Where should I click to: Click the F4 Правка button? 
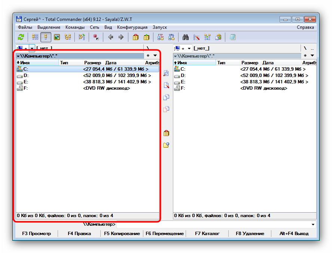[79, 234]
